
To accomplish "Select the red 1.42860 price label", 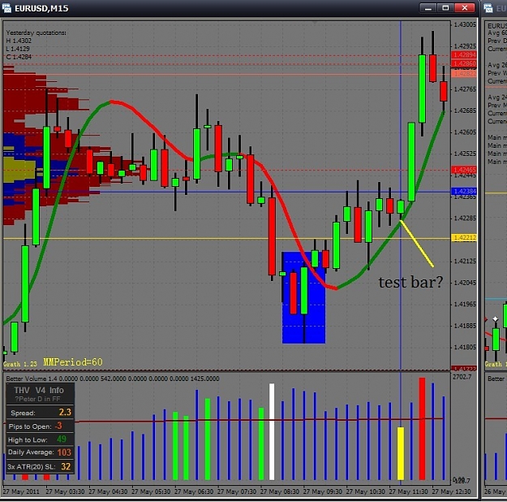I will [464, 63].
